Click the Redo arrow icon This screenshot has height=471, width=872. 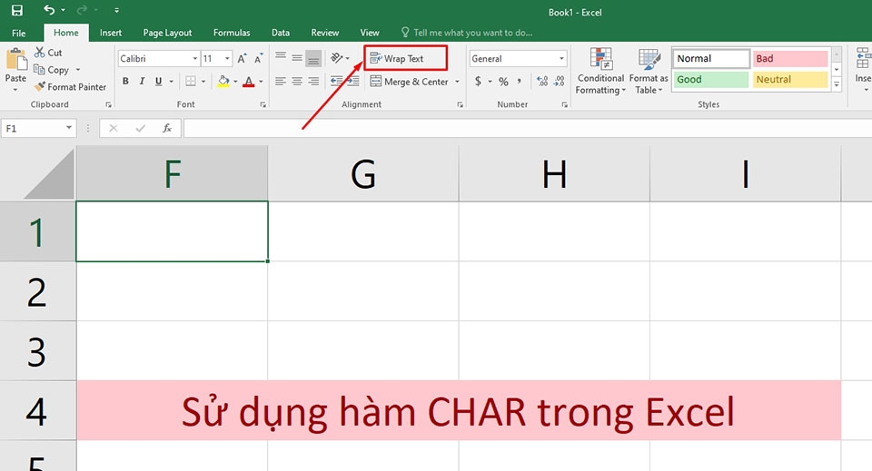pyautogui.click(x=82, y=10)
